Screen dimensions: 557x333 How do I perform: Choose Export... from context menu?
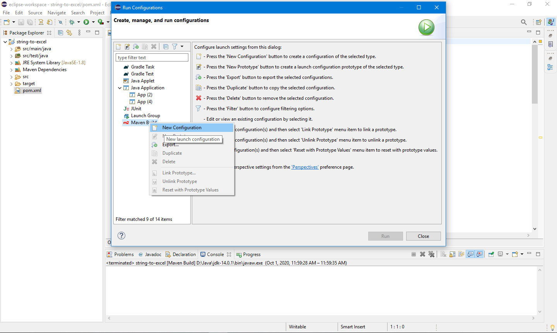coord(192,145)
